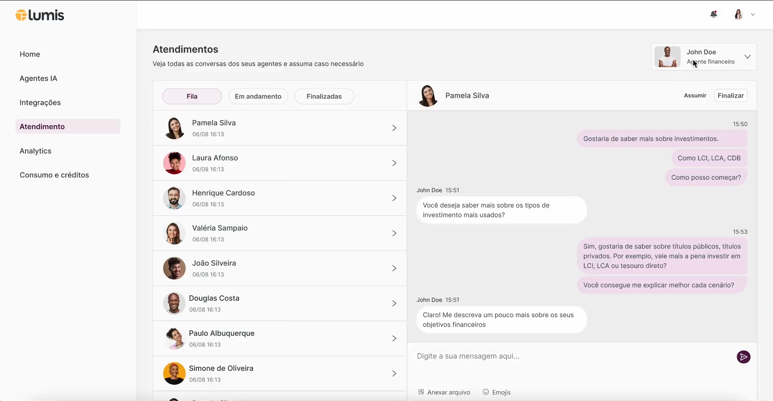This screenshot has height=401, width=773.
Task: Click John Doe reply about objetivos financeiros
Action: (502, 320)
